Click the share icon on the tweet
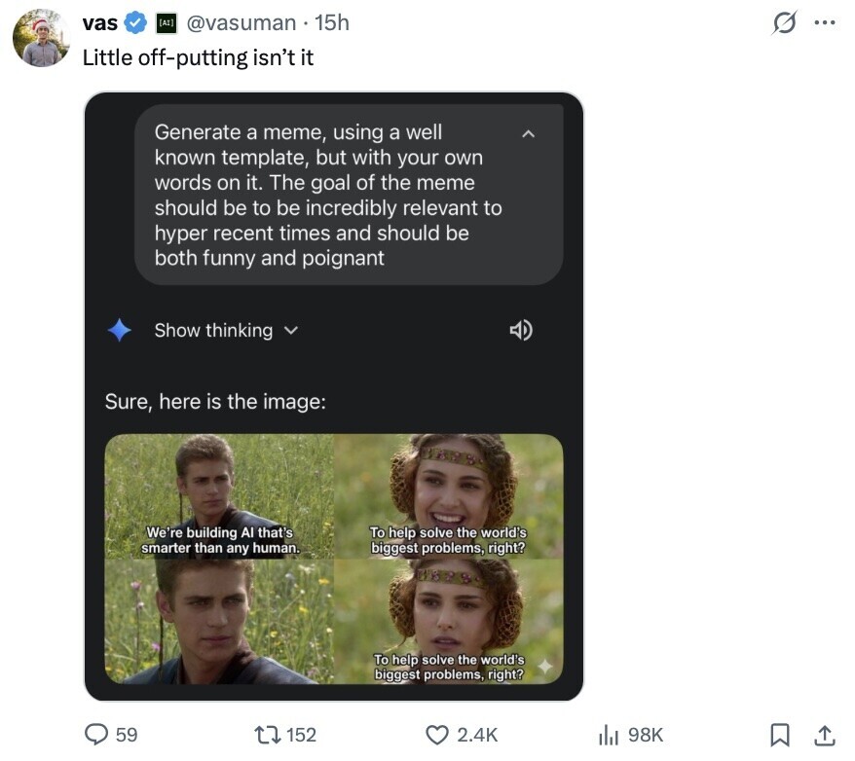The image size is (855, 761). [x=823, y=735]
